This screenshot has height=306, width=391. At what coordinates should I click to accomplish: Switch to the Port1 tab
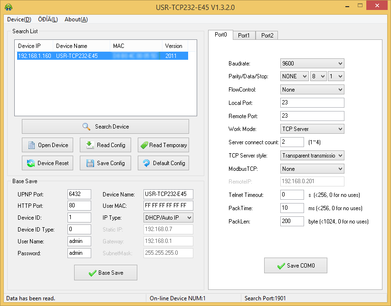coord(244,36)
